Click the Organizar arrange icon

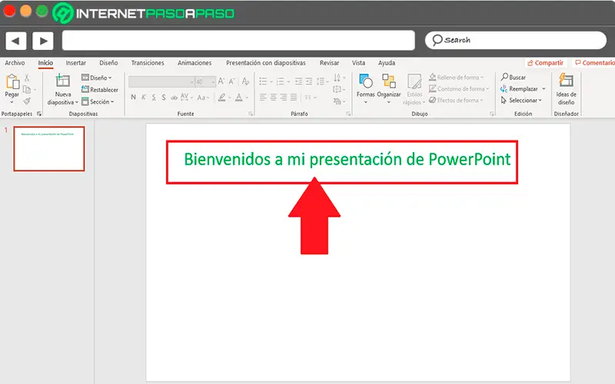coord(389,81)
